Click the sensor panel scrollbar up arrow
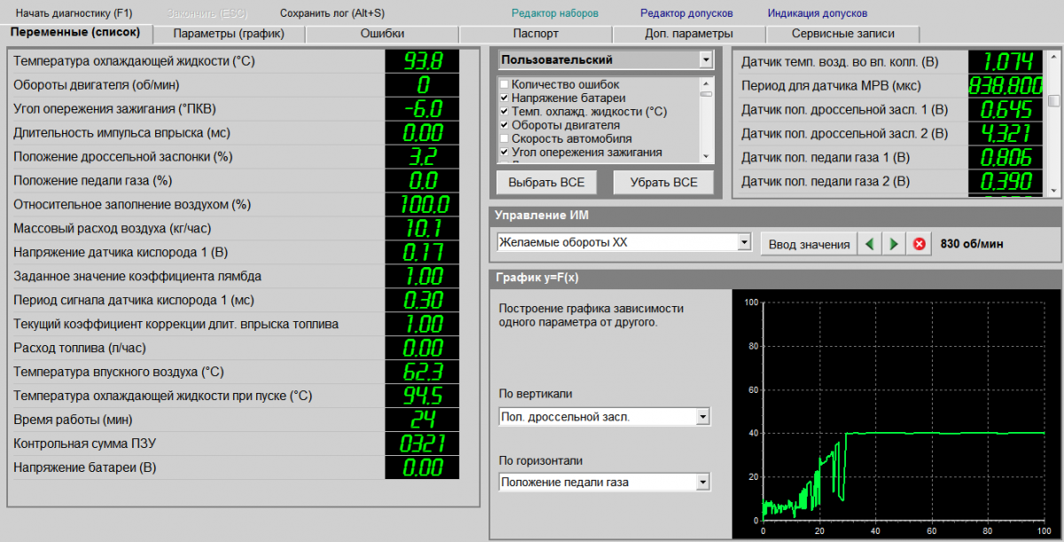This screenshot has height=542, width=1064. coord(1053,56)
